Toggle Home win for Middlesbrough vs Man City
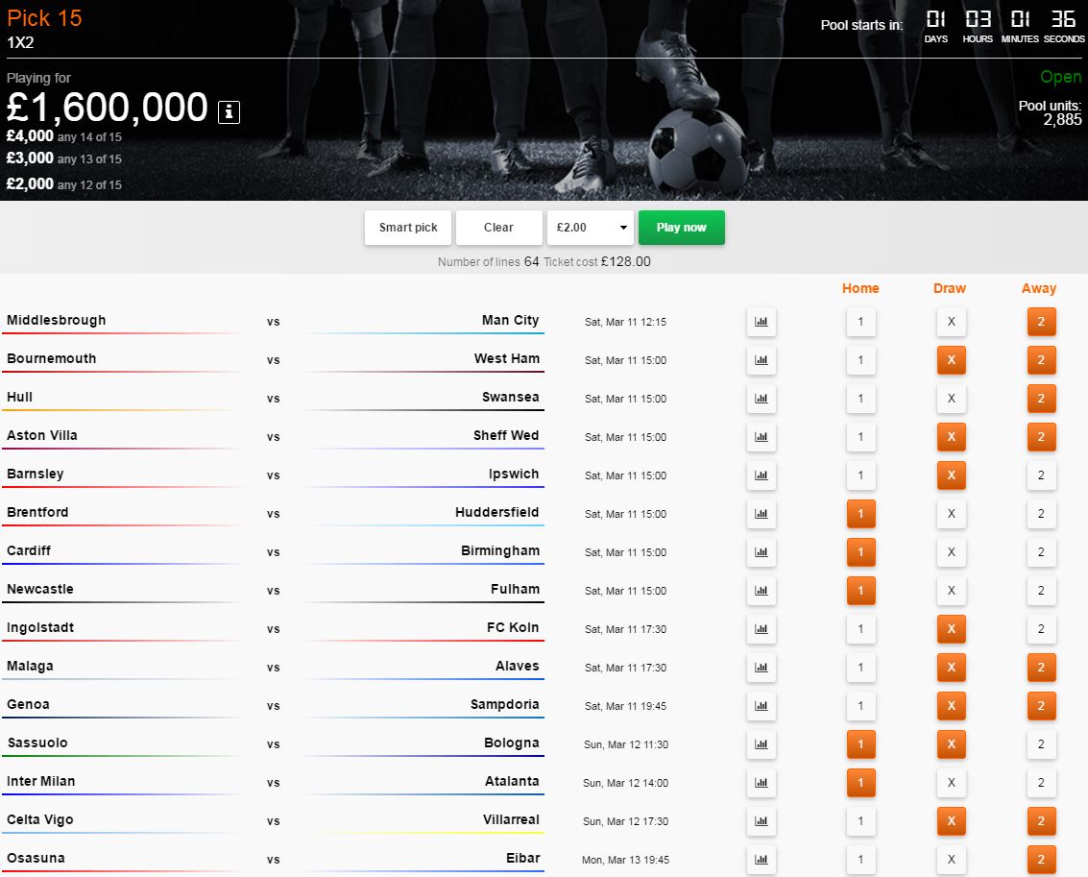This screenshot has height=877, width=1088. tap(860, 322)
